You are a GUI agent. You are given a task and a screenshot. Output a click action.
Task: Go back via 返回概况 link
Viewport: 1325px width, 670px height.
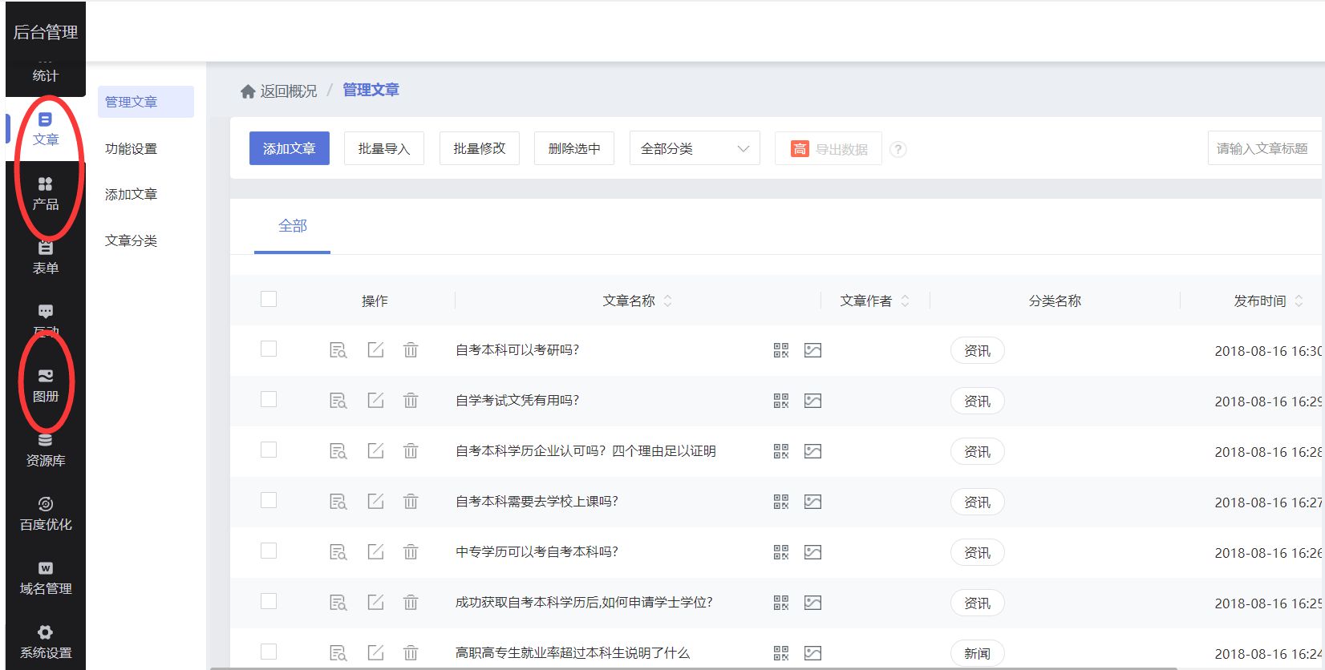pyautogui.click(x=289, y=91)
